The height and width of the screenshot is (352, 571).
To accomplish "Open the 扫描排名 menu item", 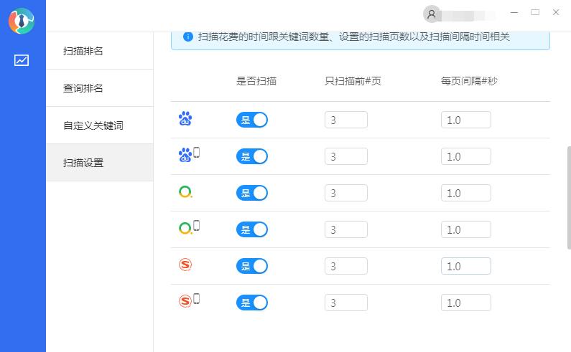I will point(83,51).
